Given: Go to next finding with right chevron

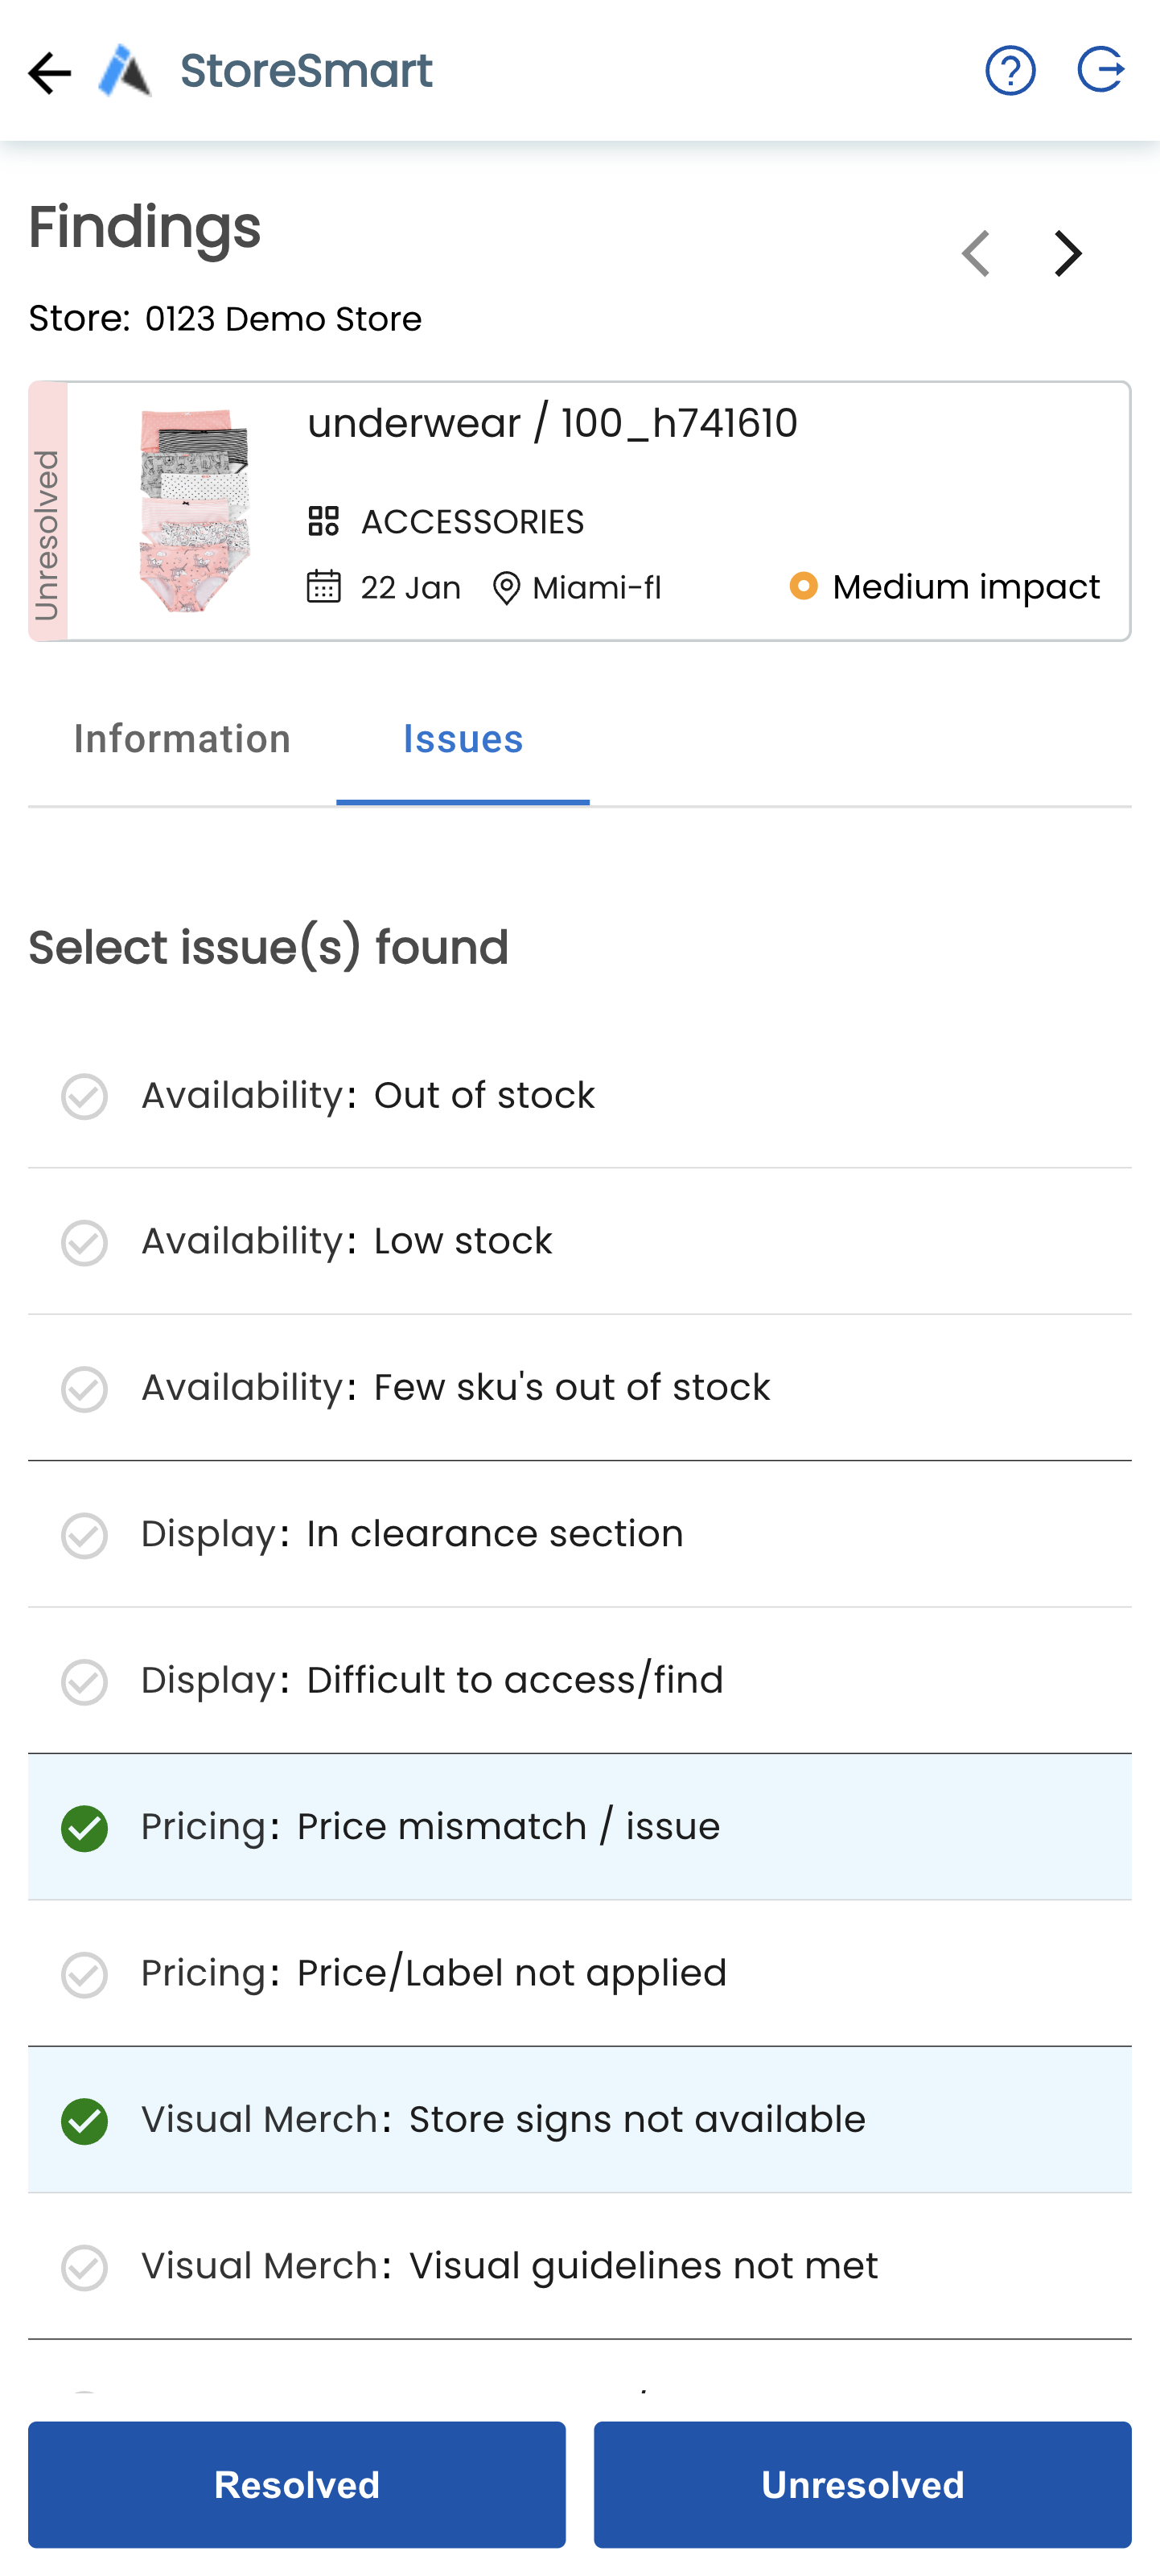Looking at the screenshot, I should [x=1068, y=253].
